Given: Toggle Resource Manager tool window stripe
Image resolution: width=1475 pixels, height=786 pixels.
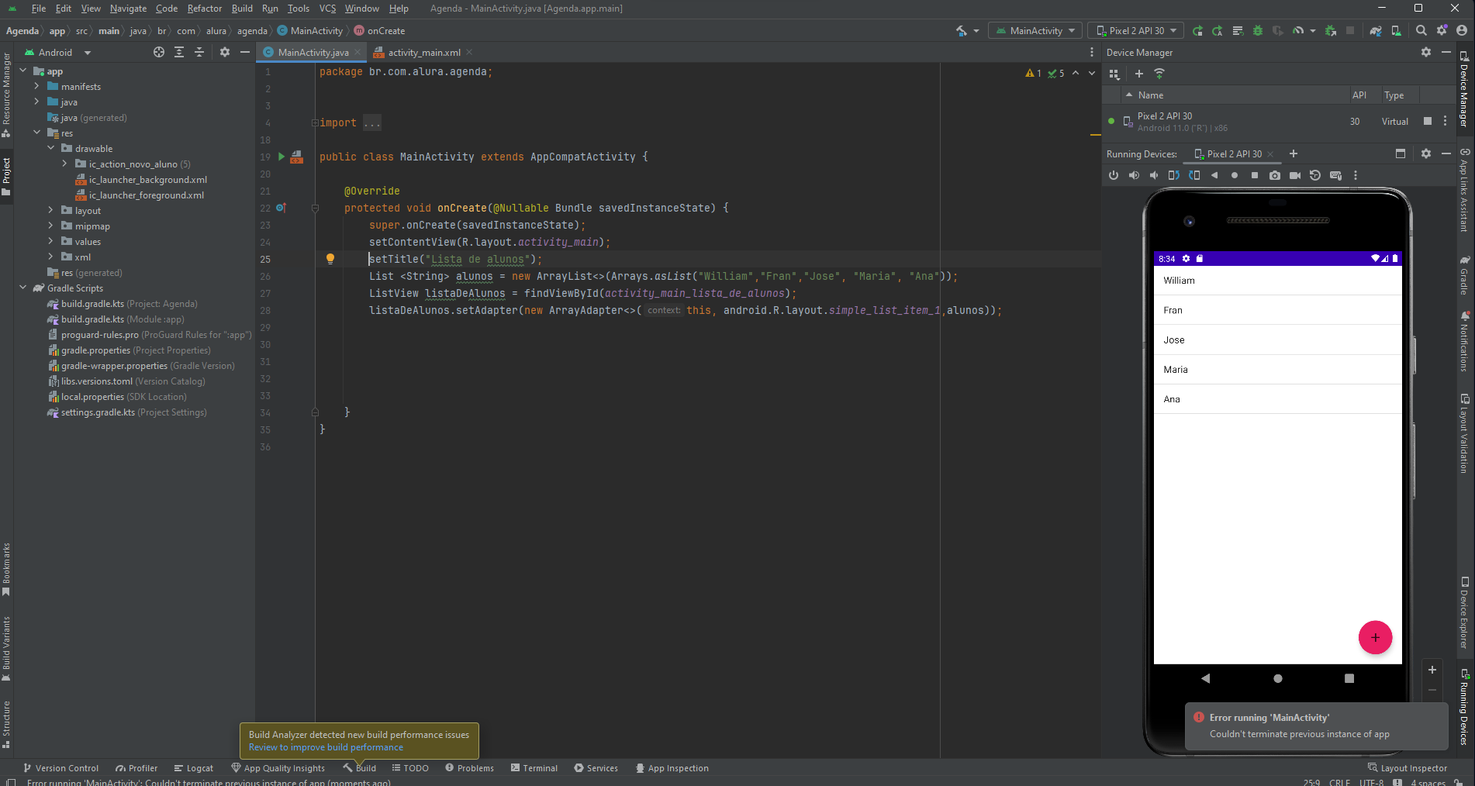Looking at the screenshot, I should click(x=6, y=95).
